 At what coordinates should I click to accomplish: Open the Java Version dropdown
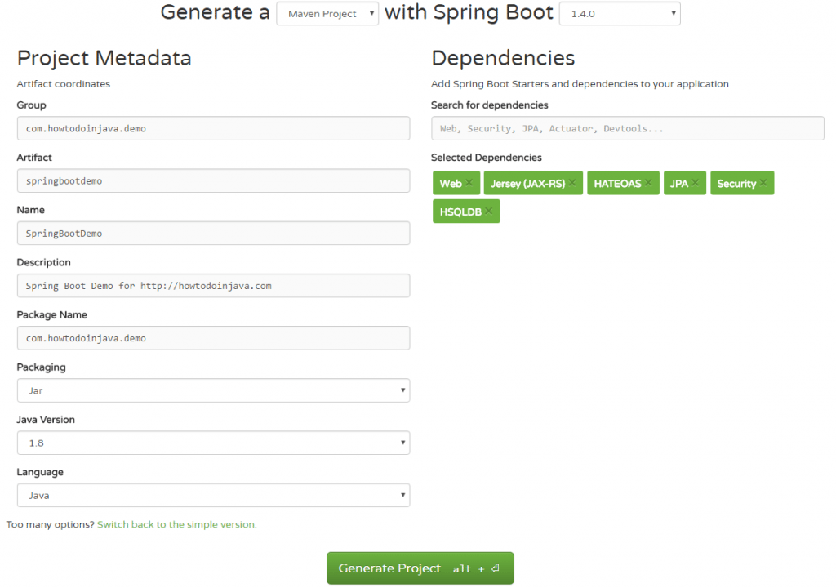click(213, 443)
